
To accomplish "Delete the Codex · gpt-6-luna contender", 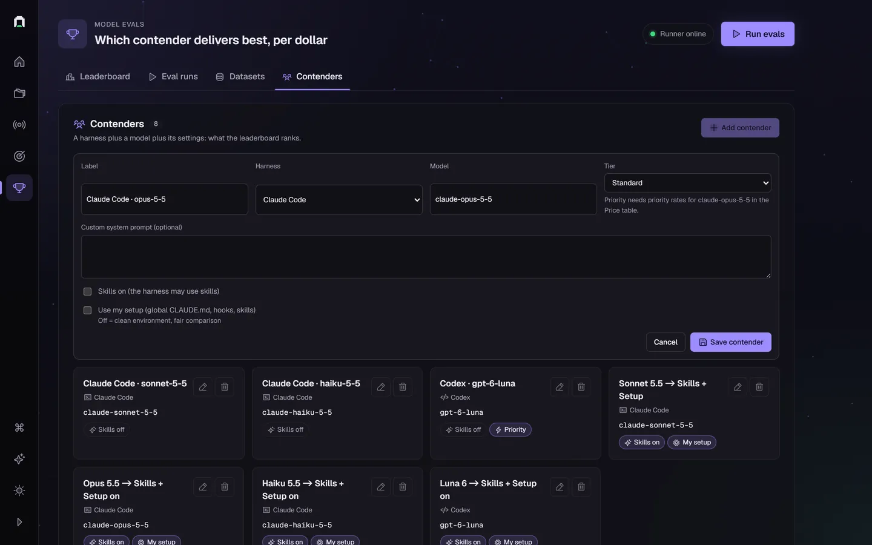I will click(x=581, y=387).
